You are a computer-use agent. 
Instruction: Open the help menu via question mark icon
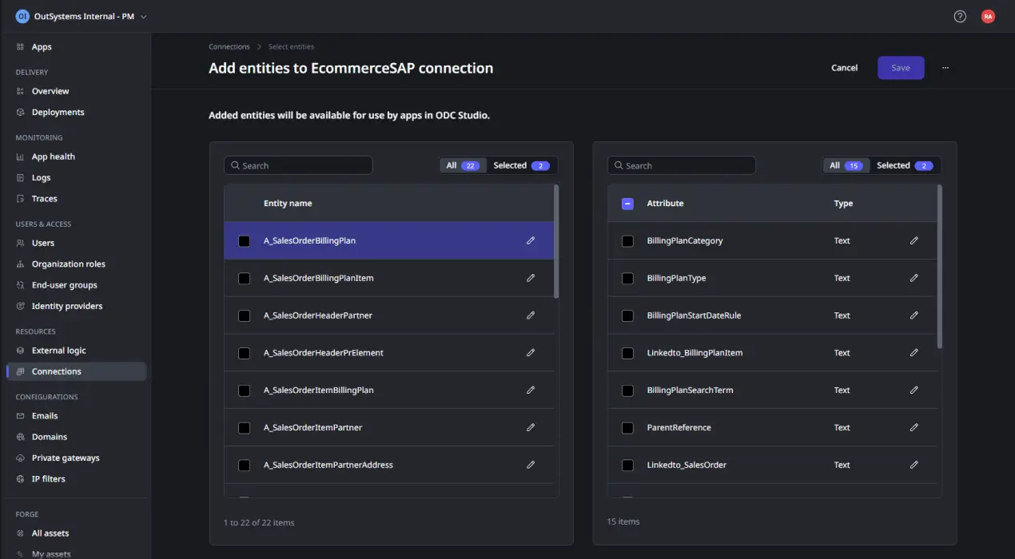[959, 16]
